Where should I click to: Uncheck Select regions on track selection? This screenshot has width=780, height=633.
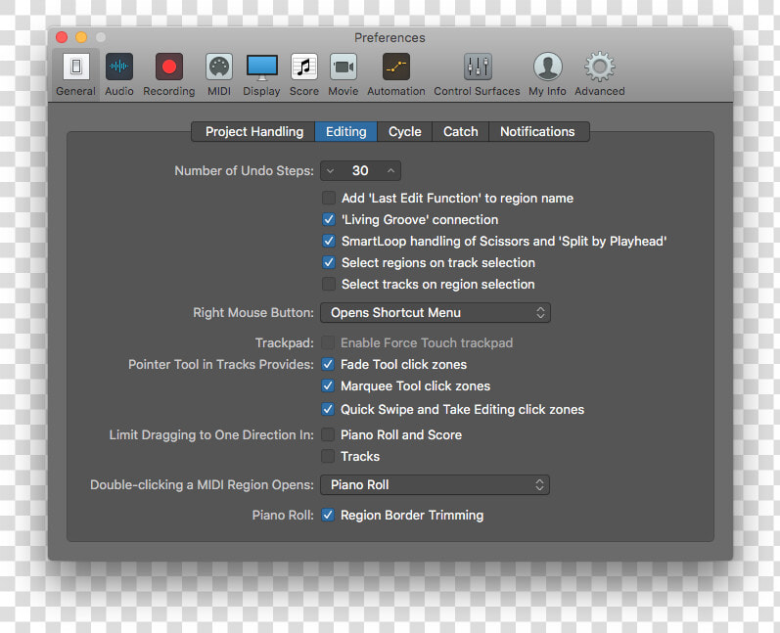[328, 262]
